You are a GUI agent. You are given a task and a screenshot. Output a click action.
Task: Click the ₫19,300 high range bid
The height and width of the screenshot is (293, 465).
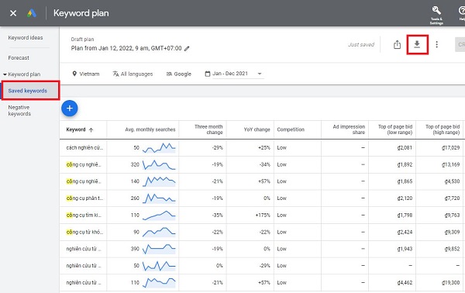pos(450,283)
